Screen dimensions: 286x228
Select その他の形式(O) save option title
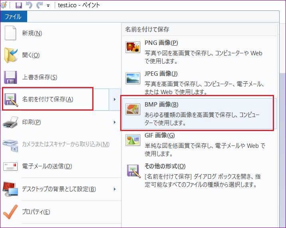165,166
